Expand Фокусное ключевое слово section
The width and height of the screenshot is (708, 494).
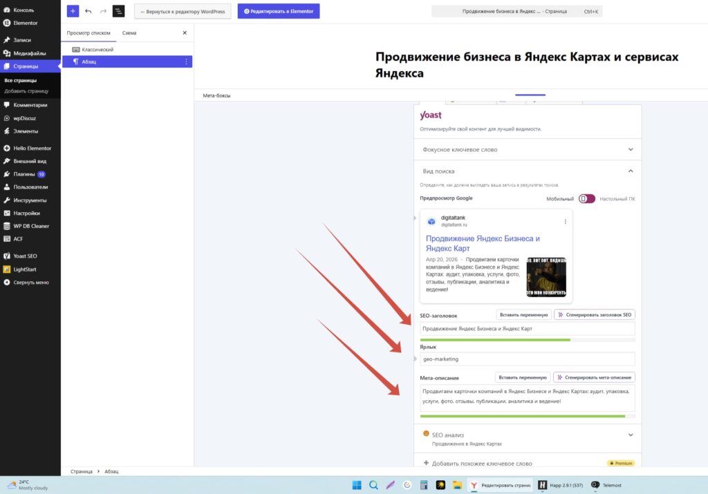(x=528, y=149)
